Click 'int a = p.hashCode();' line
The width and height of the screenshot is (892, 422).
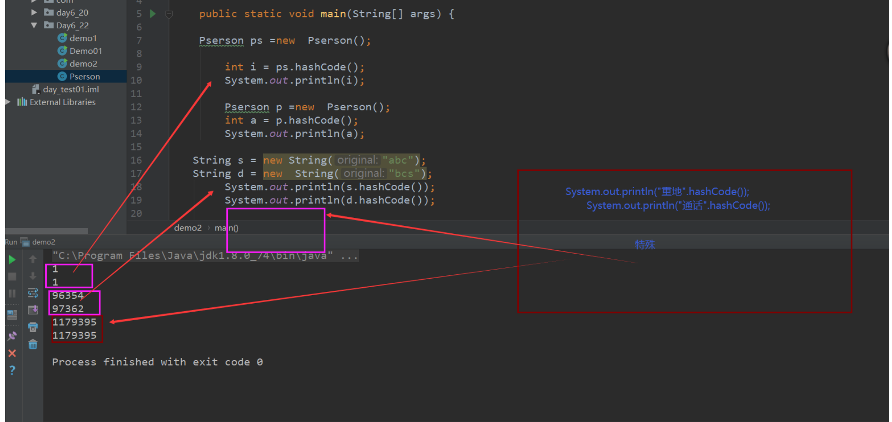click(291, 120)
